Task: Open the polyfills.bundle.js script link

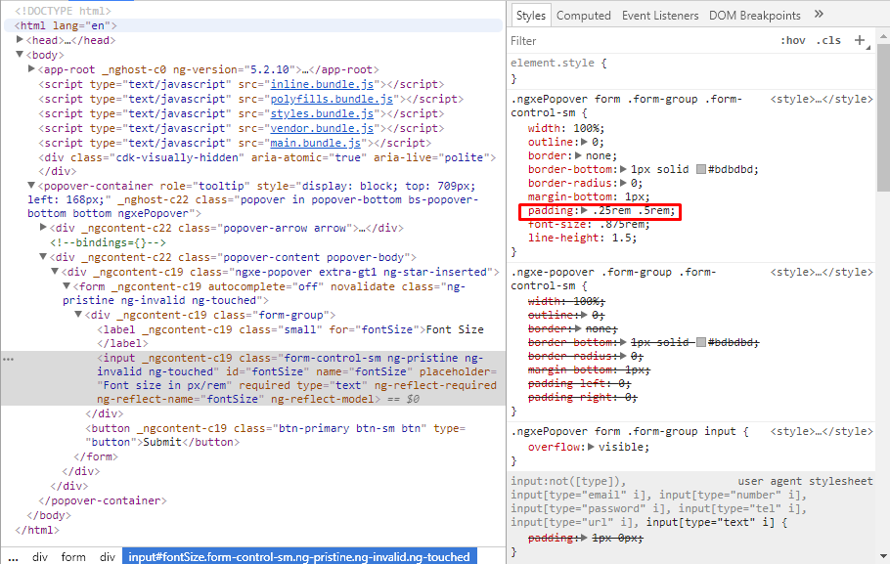Action: [332, 100]
